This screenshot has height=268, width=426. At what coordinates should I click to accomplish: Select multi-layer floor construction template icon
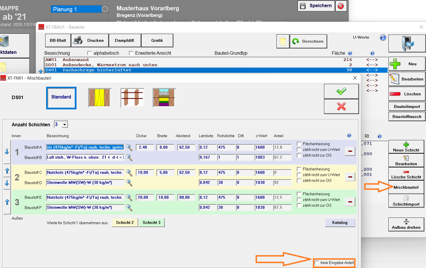[164, 98]
